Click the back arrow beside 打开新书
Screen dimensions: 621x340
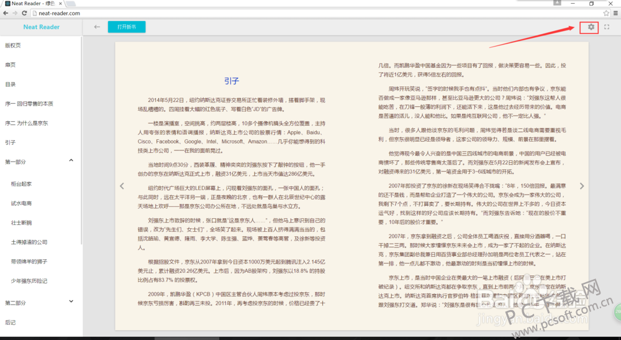(97, 27)
